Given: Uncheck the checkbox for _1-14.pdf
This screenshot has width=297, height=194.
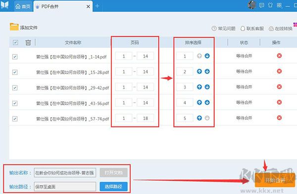Looking at the screenshot, I should [15, 57].
